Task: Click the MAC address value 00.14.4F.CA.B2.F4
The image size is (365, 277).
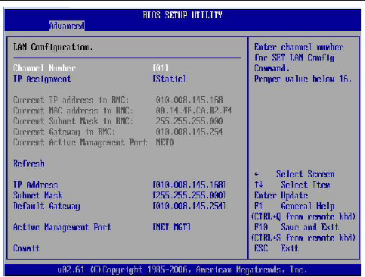Action: [193, 110]
